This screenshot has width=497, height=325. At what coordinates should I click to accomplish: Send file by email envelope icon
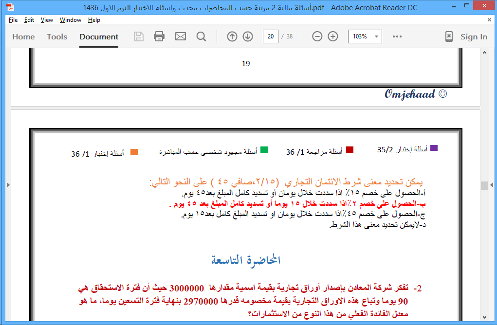181,36
